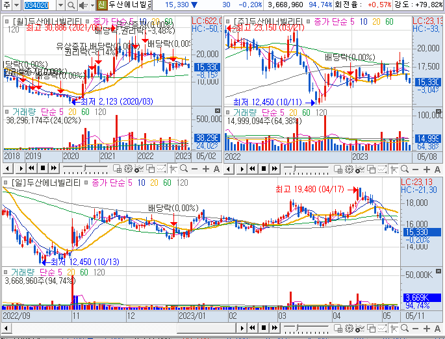Toggle square marker beside 거래량 in daily chart
Screen dimensions: 445x339
tap(5, 272)
